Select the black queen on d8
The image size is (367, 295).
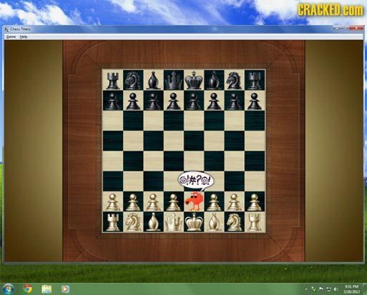(174, 80)
